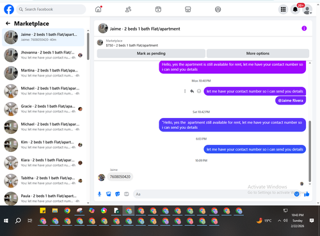320x236 pixels.
Task: Open the Windows Start menu
Action: 6,221
